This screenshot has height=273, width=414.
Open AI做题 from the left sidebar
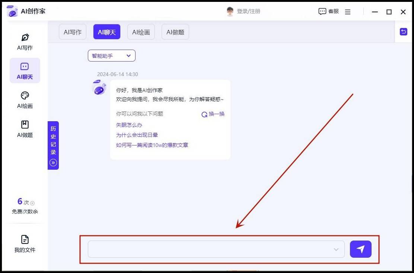(25, 129)
